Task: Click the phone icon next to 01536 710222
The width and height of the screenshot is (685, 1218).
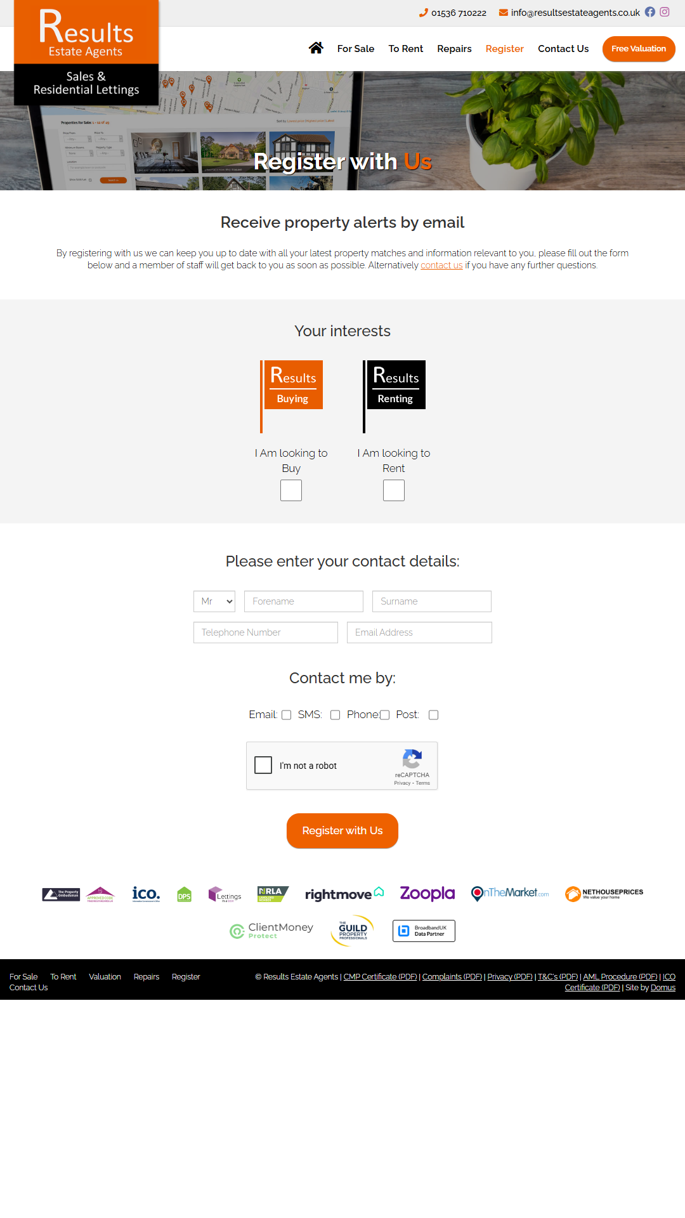Action: tap(422, 12)
